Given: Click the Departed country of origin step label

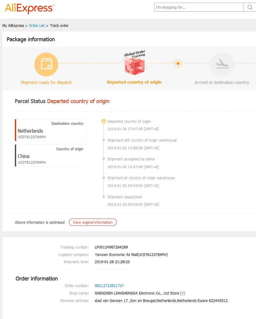Looking at the screenshot, I should coord(134,82).
